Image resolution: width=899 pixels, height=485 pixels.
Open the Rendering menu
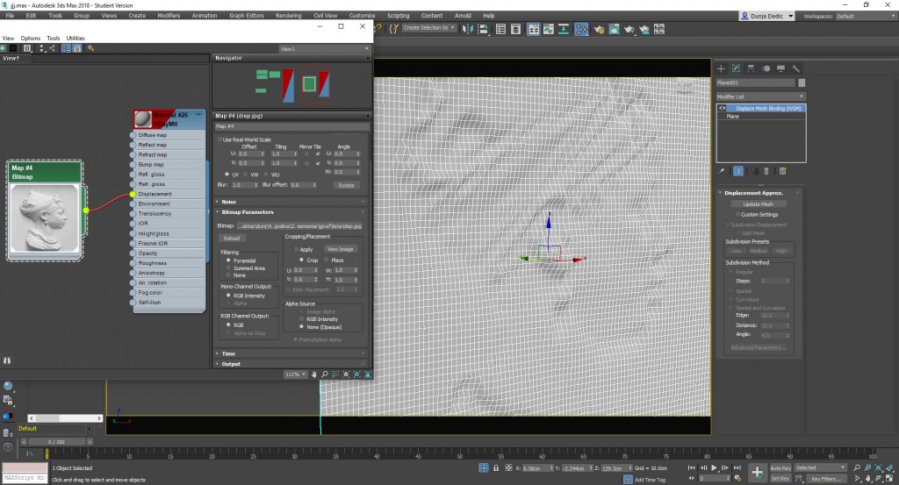288,16
